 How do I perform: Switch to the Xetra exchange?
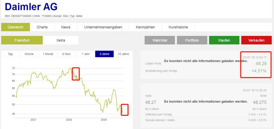click(61, 40)
